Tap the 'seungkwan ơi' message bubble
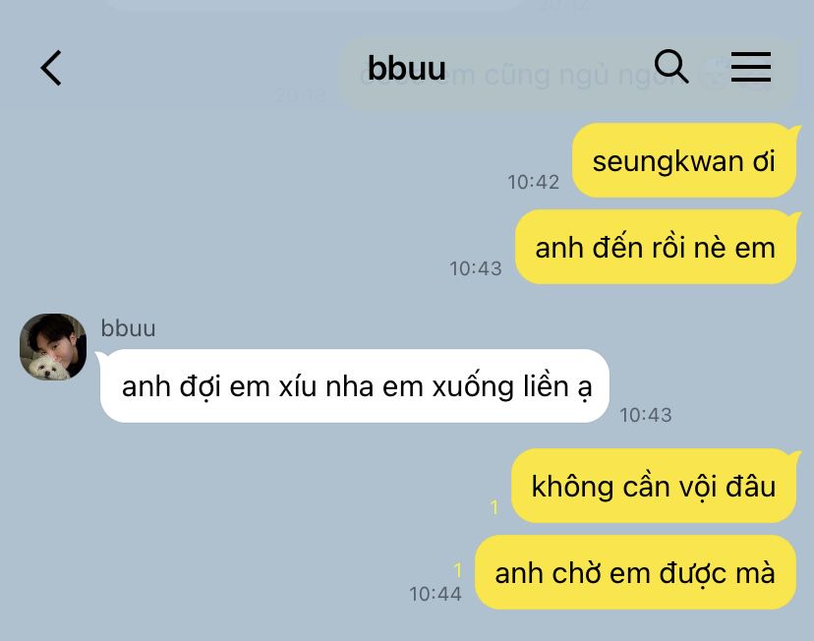814x641 pixels. [x=684, y=160]
